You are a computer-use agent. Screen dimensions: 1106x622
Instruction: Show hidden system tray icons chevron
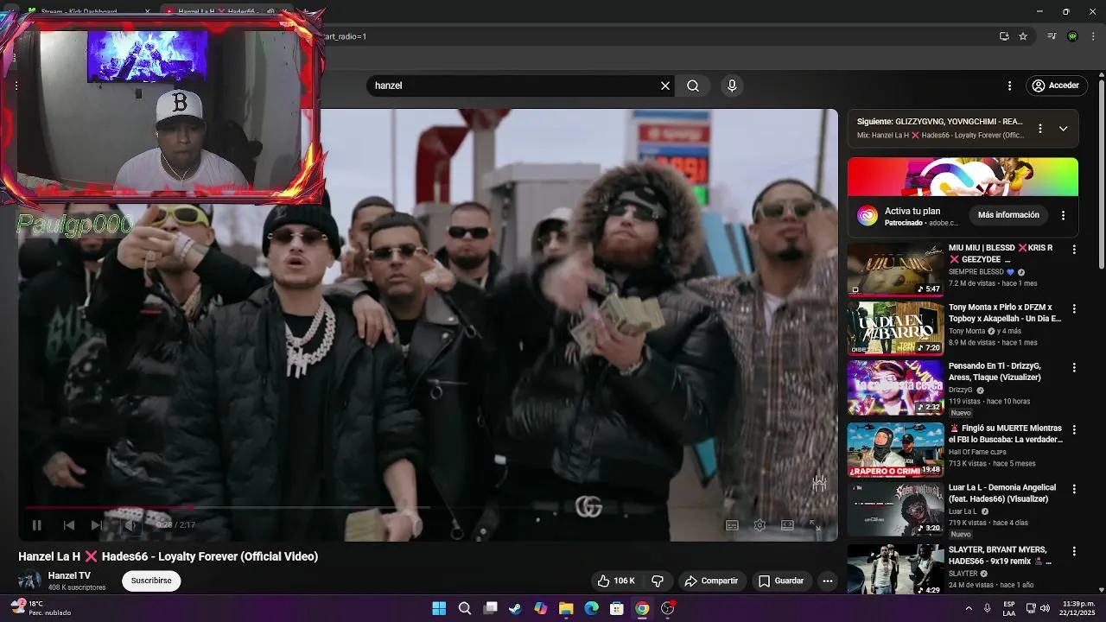(x=968, y=608)
